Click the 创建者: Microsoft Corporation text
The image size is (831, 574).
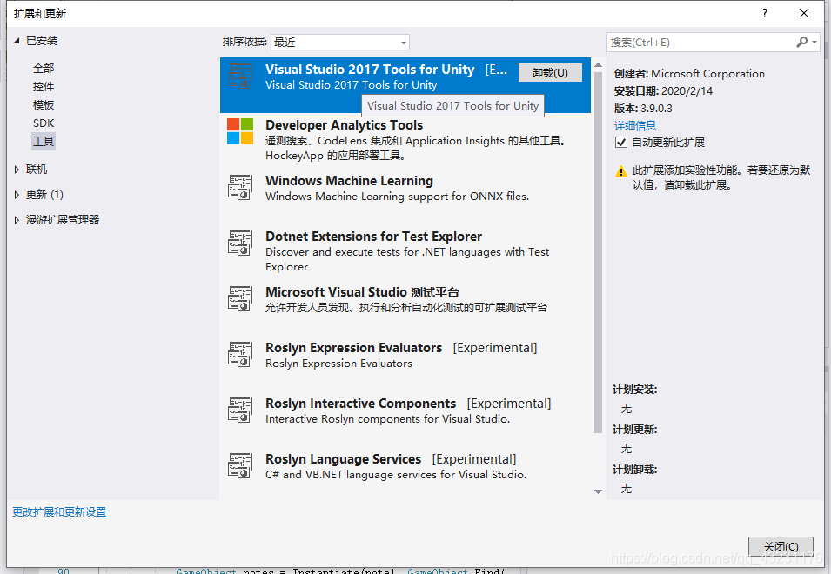(x=689, y=73)
